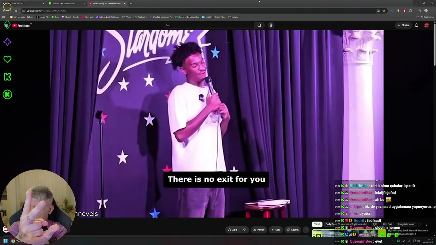This screenshot has width=436, height=245.
Task: Open the media control toolbar icon
Action: tap(419, 11)
